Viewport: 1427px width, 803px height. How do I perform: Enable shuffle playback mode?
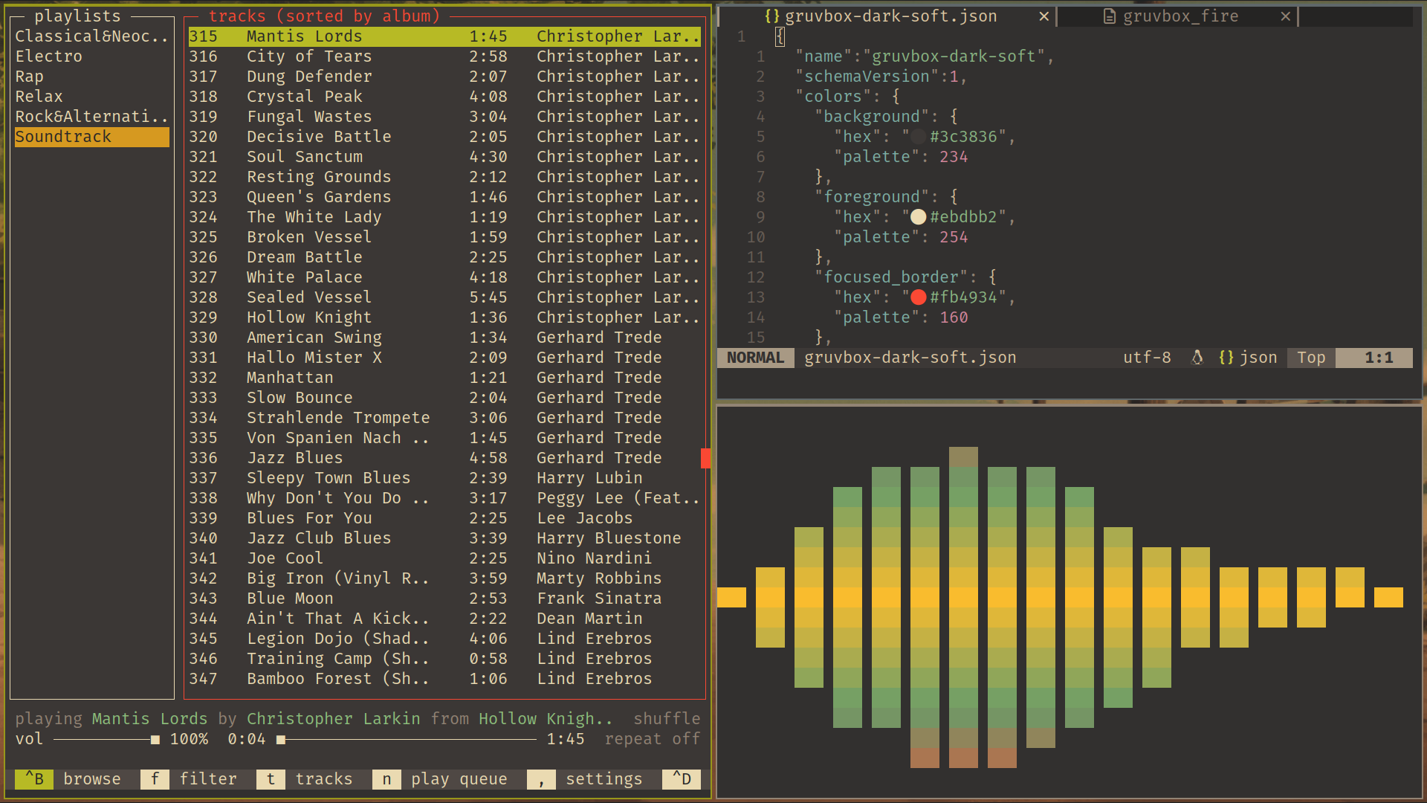pos(666,718)
